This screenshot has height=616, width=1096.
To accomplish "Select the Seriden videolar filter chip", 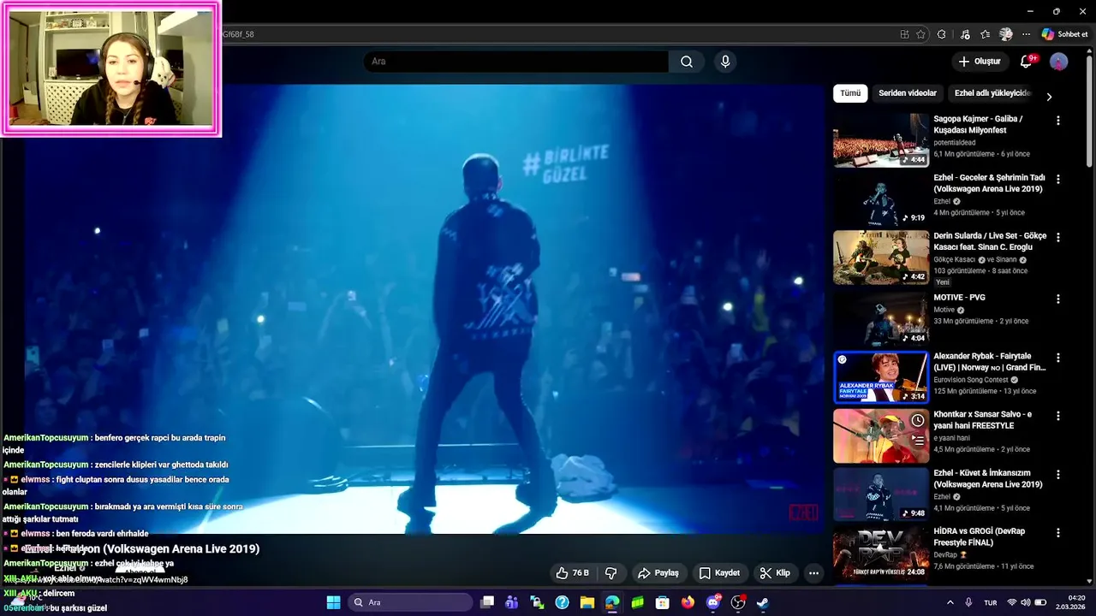I will [908, 93].
